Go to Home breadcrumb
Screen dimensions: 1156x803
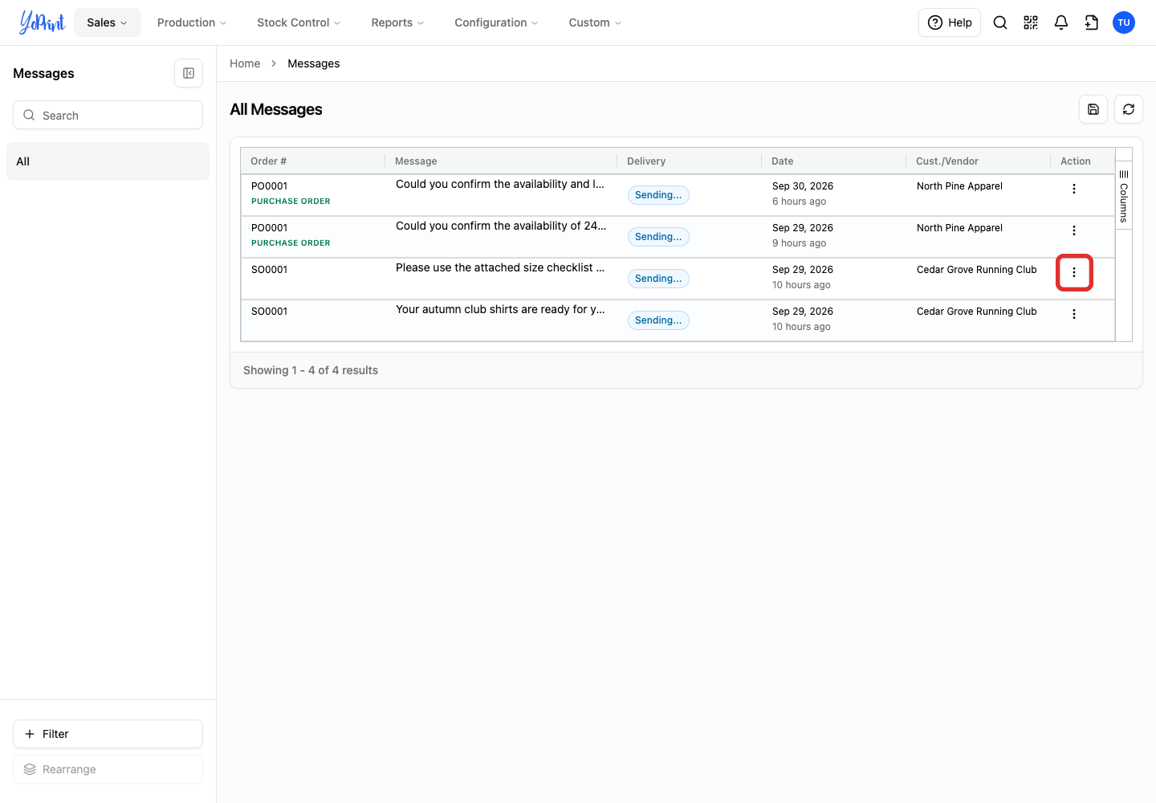click(x=245, y=63)
